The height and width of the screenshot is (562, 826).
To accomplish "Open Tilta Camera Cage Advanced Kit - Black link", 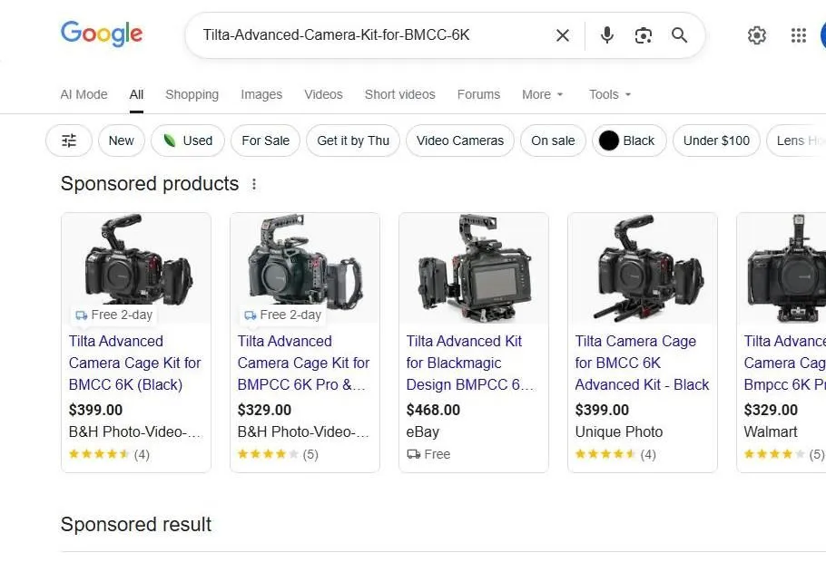I will tap(642, 363).
